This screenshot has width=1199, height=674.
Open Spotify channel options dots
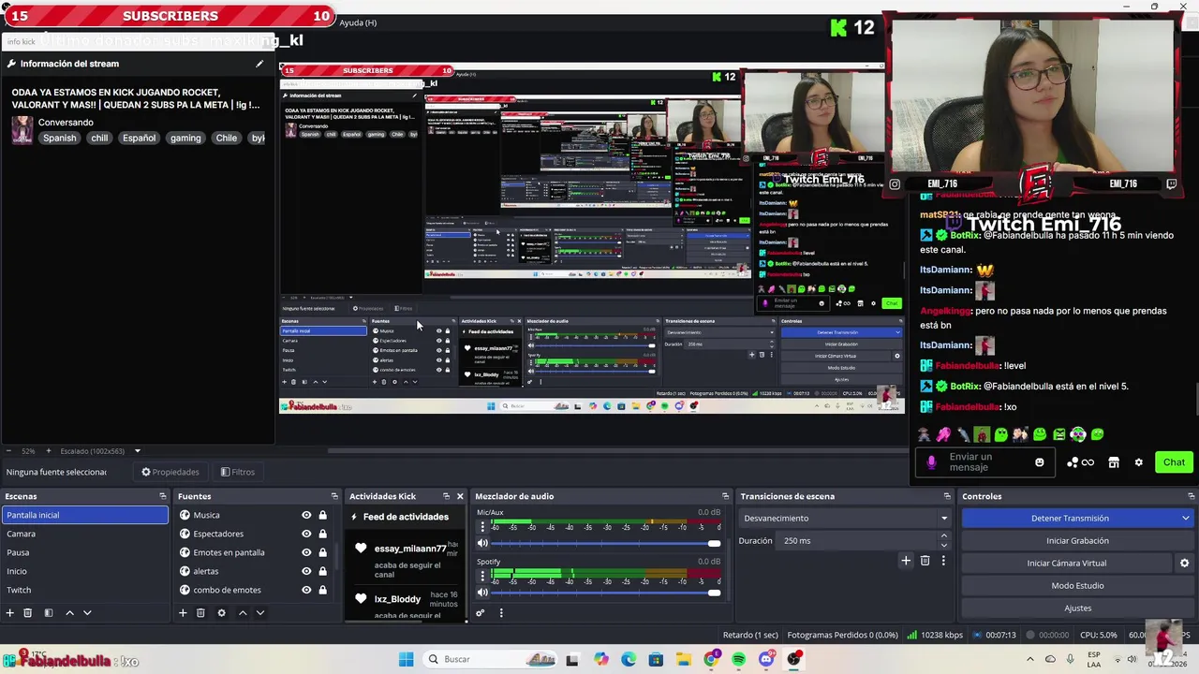coord(482,576)
